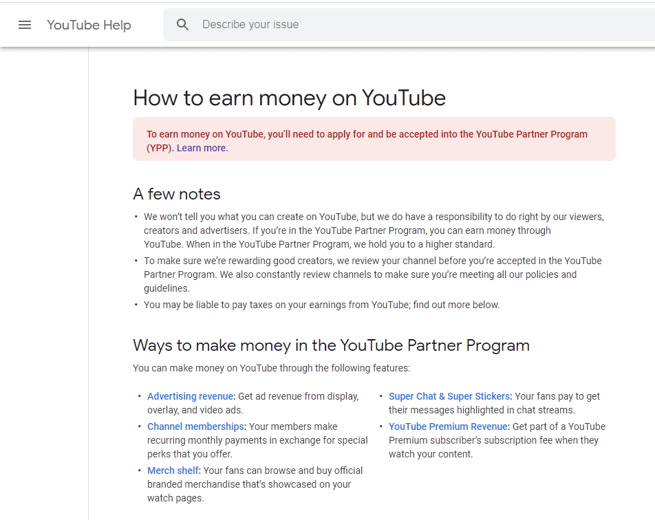Image resolution: width=655 pixels, height=520 pixels.
Task: Open the "Learn more" link in red notice
Action: point(202,148)
